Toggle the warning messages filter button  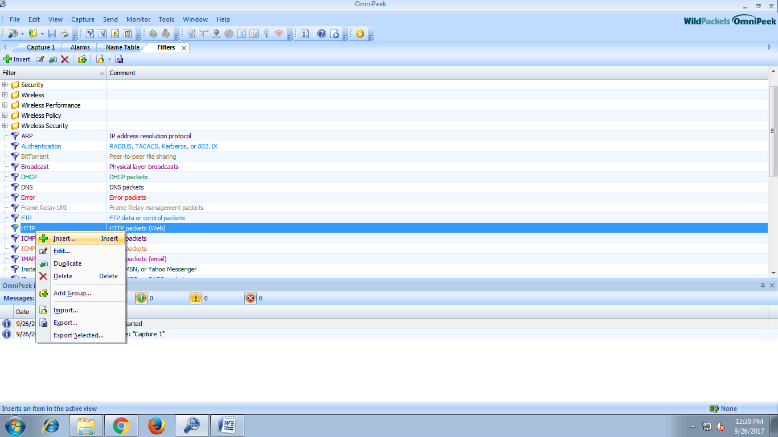point(196,298)
